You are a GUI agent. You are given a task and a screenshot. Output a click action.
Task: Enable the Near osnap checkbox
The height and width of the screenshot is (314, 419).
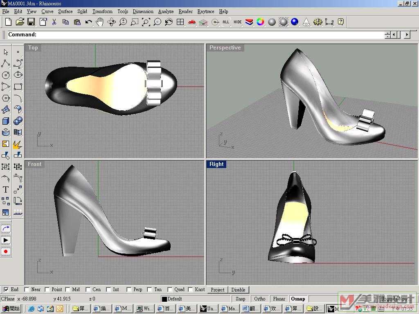click(27, 289)
